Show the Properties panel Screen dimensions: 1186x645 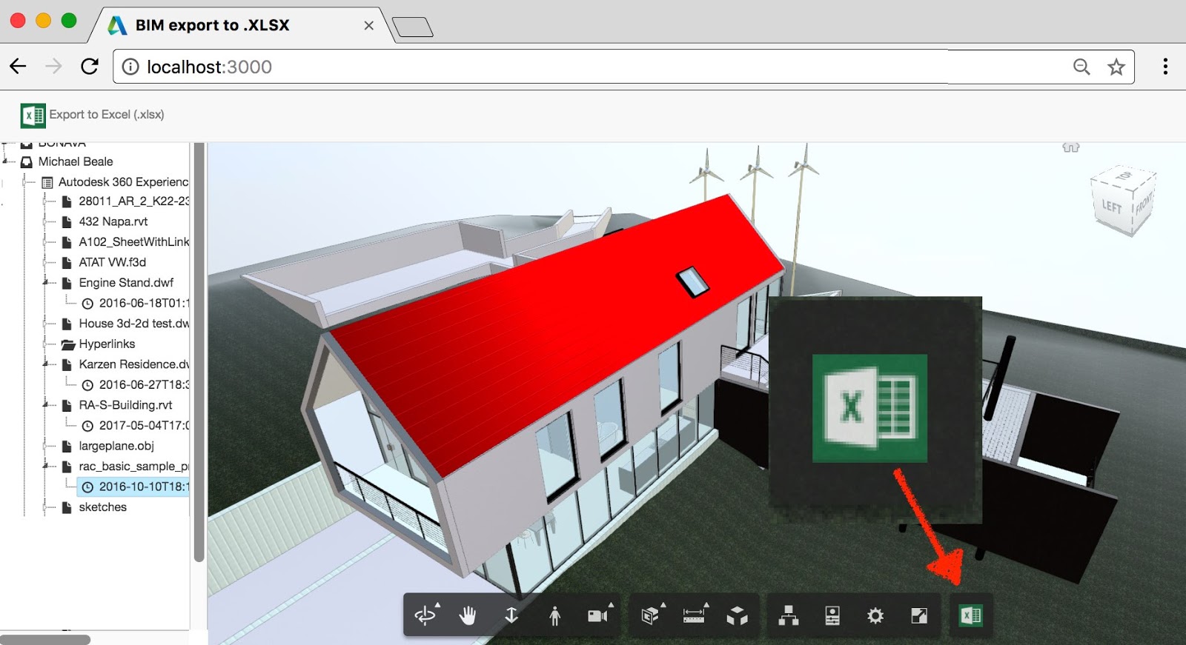[832, 615]
